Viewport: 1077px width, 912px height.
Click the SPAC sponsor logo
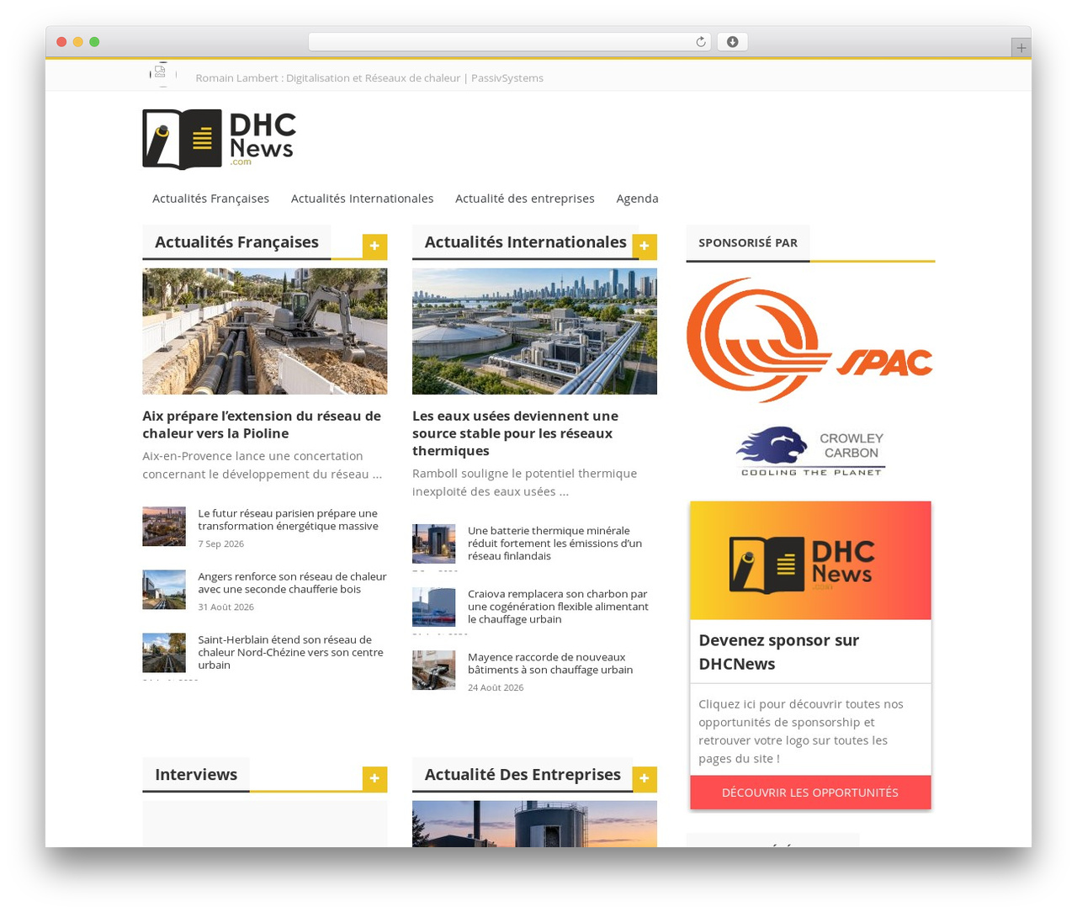point(809,340)
